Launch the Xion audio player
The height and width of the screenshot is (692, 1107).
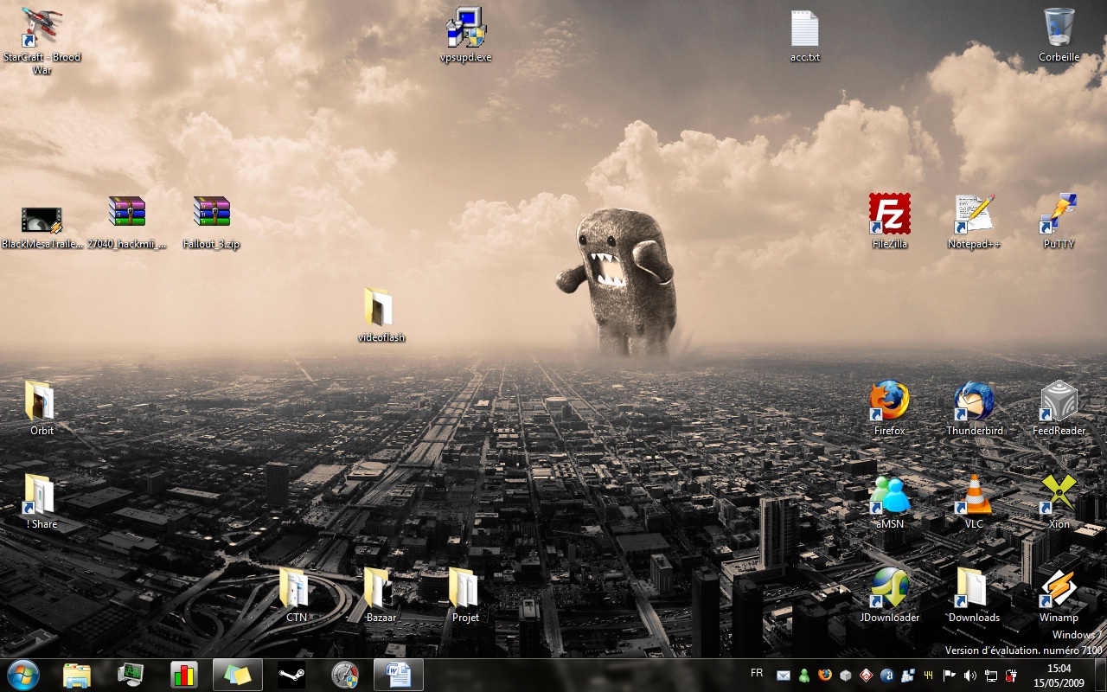(x=1059, y=502)
